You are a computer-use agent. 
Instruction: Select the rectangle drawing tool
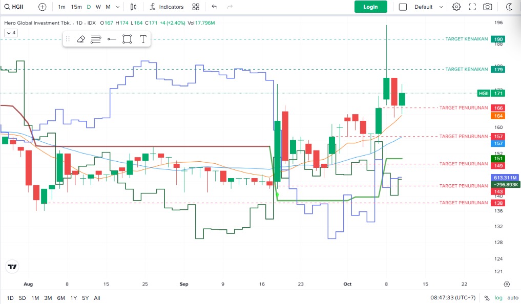click(127, 39)
